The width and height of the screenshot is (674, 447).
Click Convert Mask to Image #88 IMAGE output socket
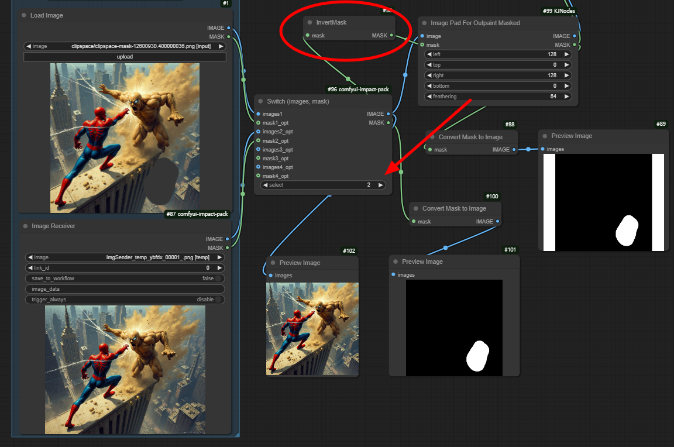pyautogui.click(x=514, y=150)
